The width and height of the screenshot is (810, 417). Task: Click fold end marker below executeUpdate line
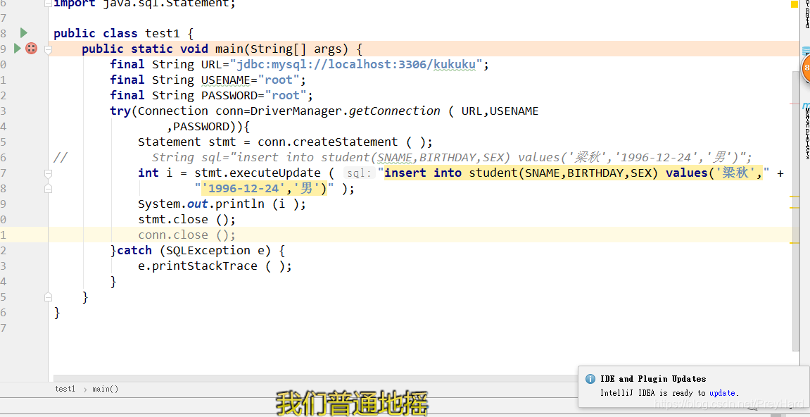48,189
